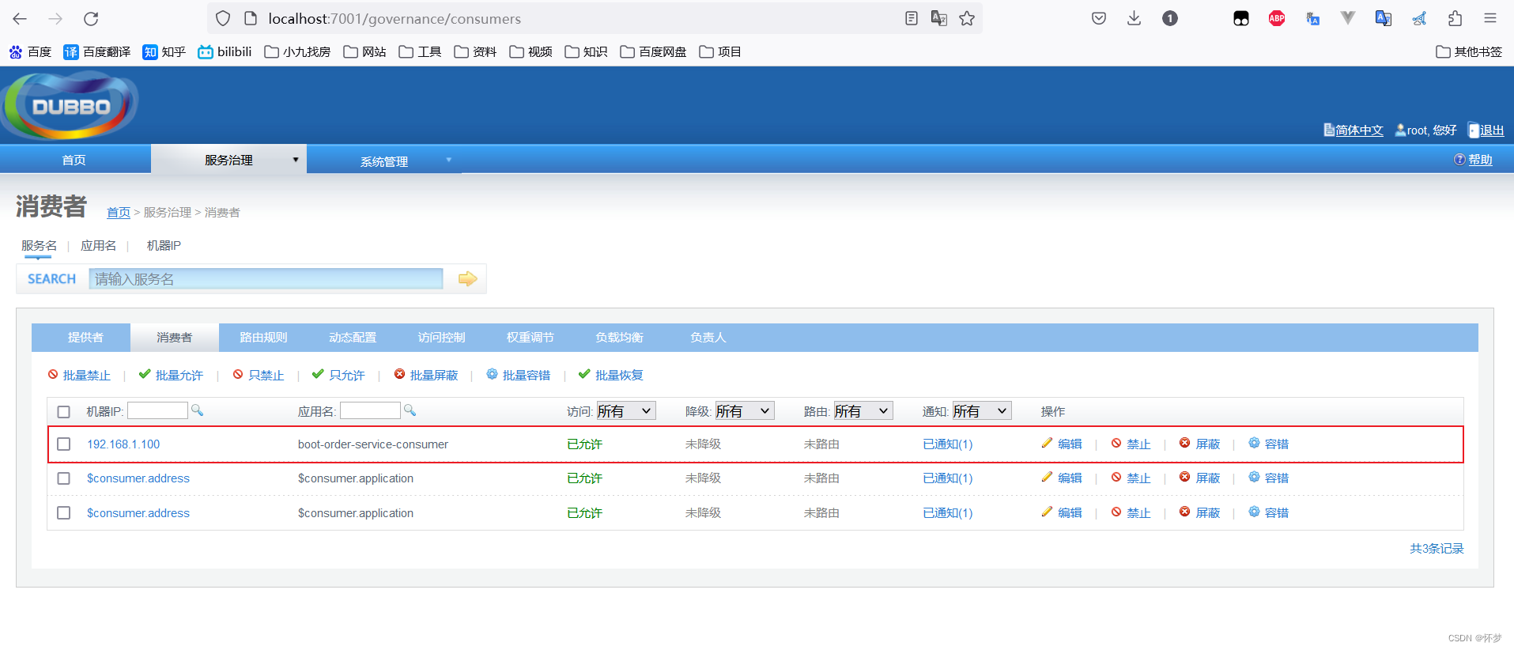This screenshot has width=1514, height=650.
Task: Switch to the 提供者 tab
Action: tap(85, 338)
